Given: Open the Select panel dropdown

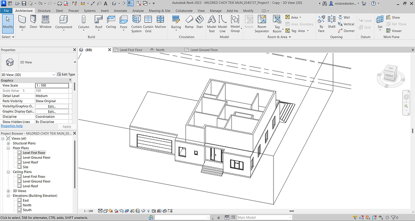Looking at the screenshot, I should (x=8, y=37).
